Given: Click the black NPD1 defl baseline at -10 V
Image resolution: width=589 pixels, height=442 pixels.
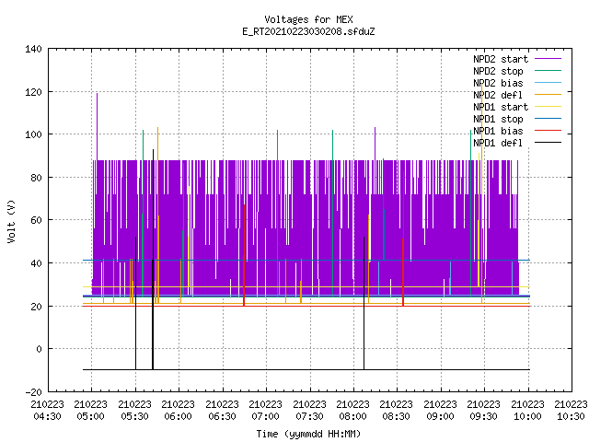Looking at the screenshot, I should [306, 369].
